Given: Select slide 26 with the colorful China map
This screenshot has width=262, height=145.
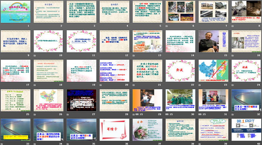Looking at the screenshot, I should (x=48, y=100).
